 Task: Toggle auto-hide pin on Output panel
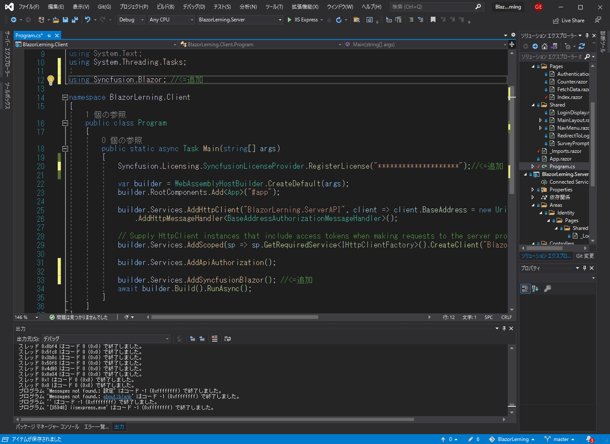(x=504, y=328)
